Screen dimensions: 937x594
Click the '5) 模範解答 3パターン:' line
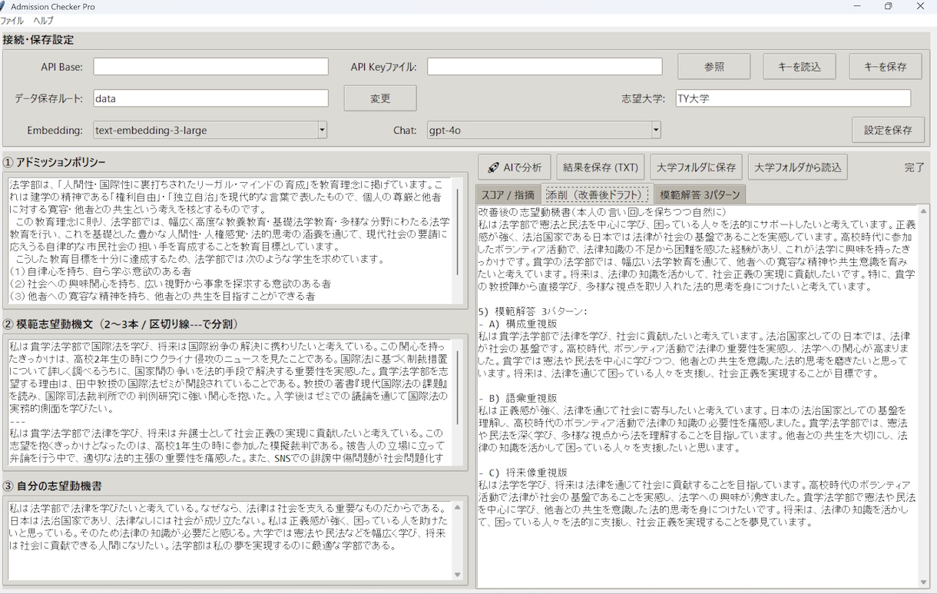coord(532,311)
